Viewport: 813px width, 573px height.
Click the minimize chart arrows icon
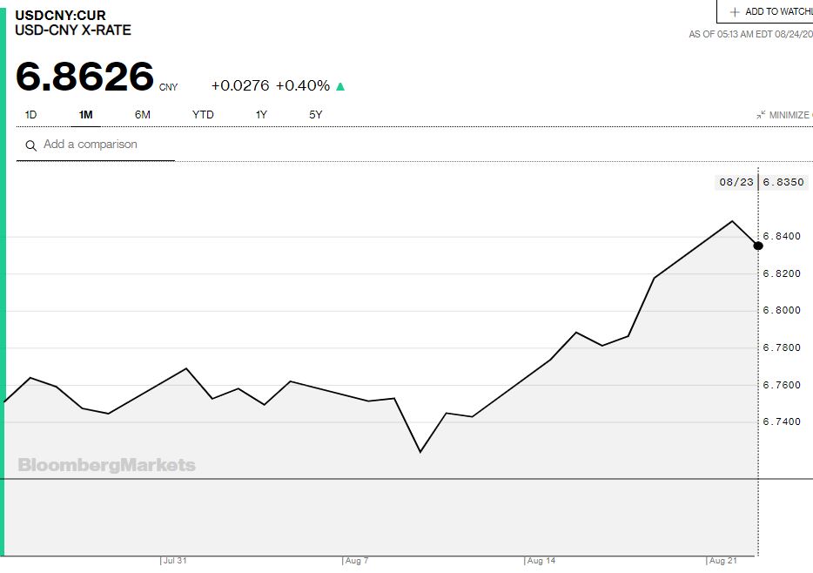[x=761, y=115]
